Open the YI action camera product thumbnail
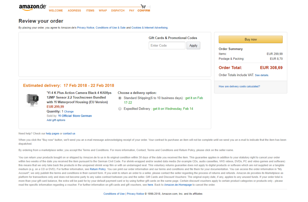Image resolution: width=308 pixels, height=202 pixels. 33,100
